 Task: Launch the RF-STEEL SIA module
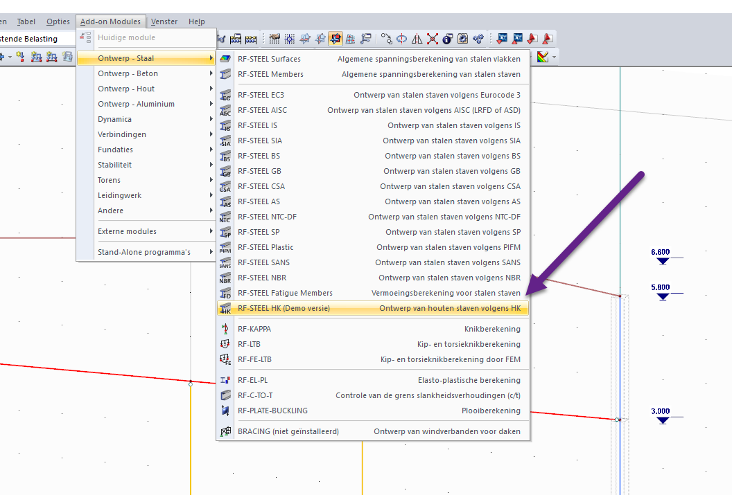click(373, 141)
